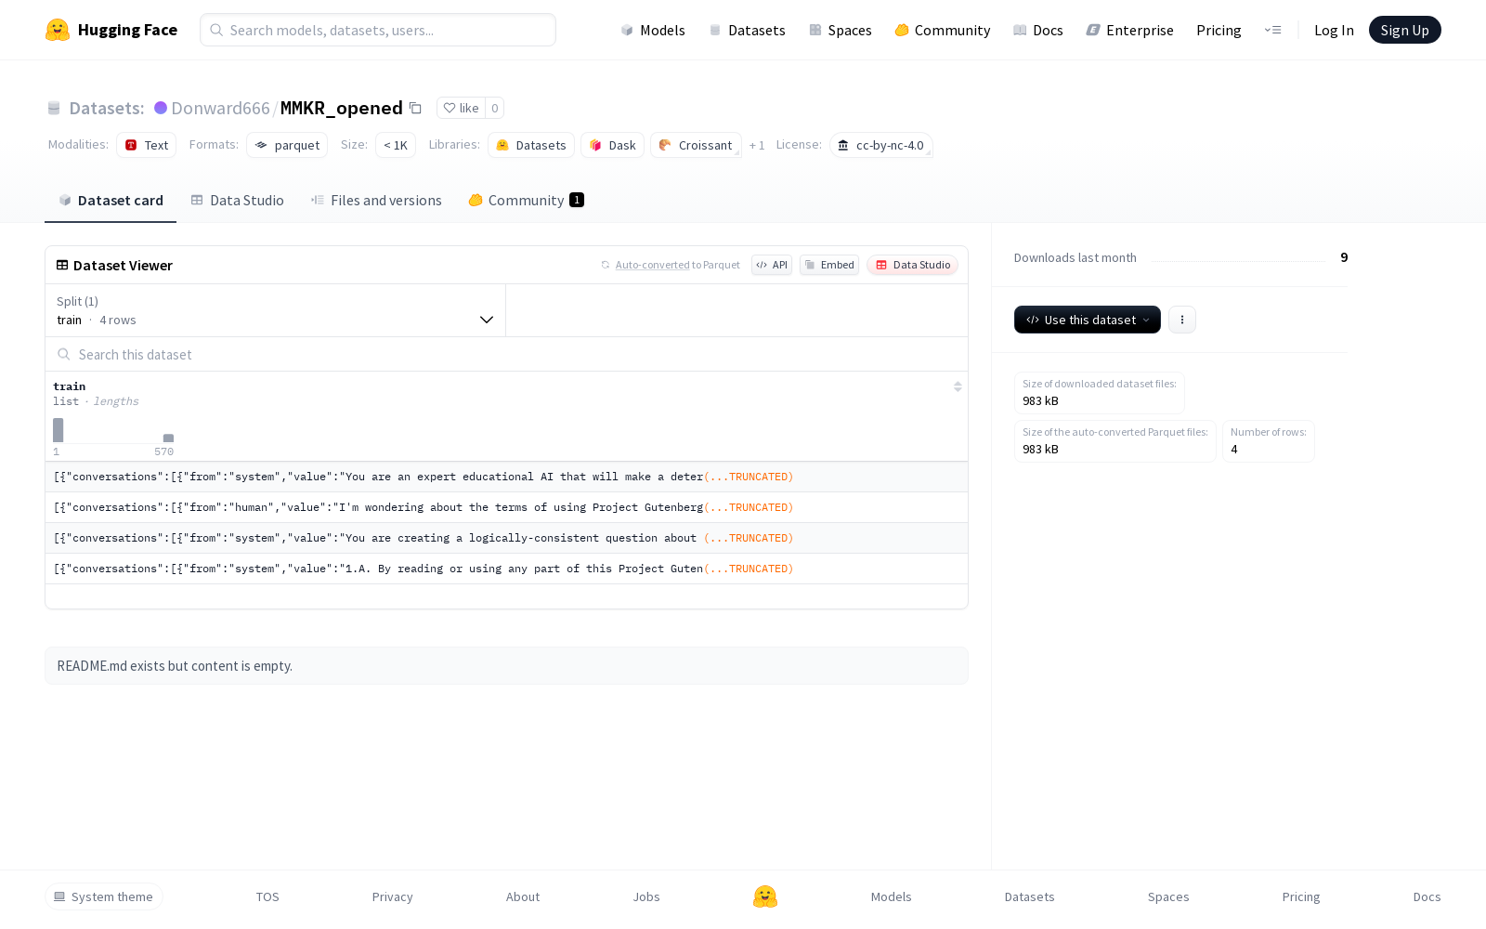Click the Text modality tag
The image size is (1486, 929).
(147, 145)
